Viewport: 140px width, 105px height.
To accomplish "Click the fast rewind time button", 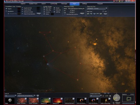I will point(88,14).
